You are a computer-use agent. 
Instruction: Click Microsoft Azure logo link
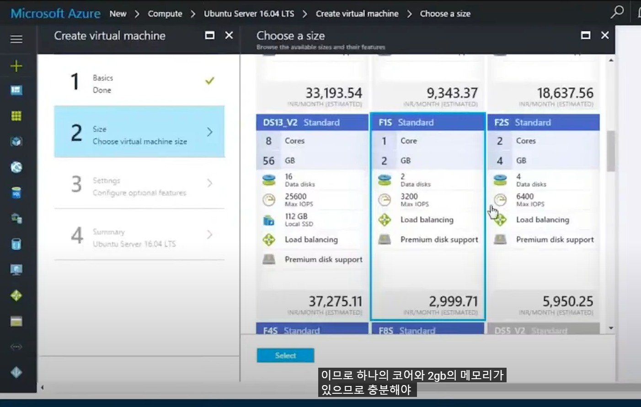point(55,13)
